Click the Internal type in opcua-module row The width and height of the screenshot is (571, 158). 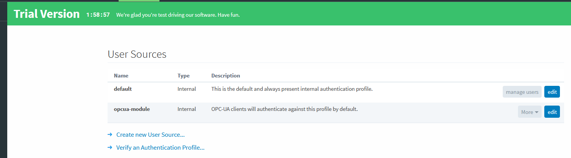point(187,109)
